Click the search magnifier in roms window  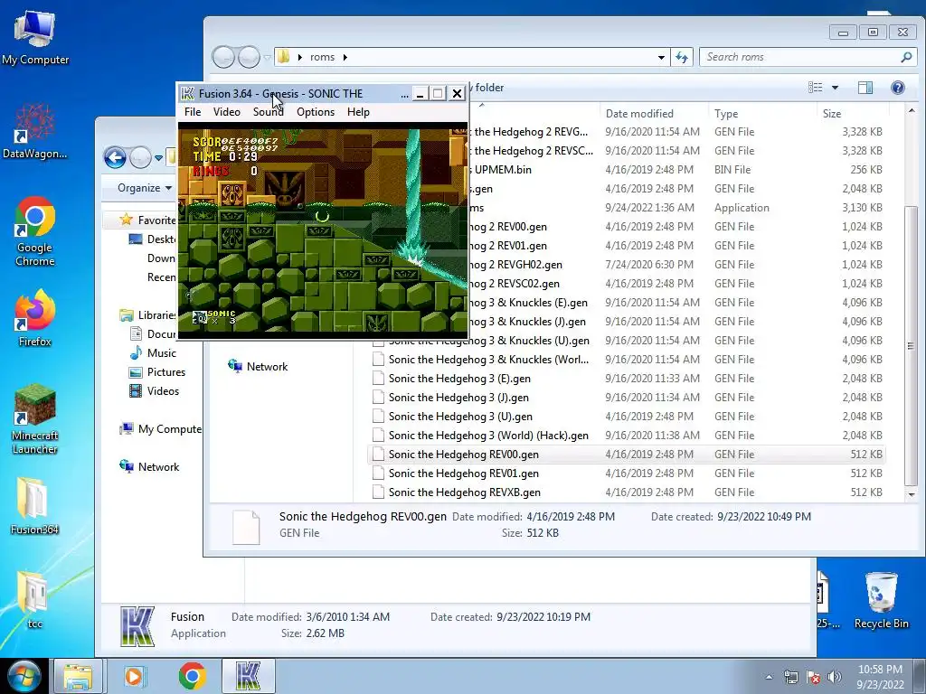coord(906,57)
